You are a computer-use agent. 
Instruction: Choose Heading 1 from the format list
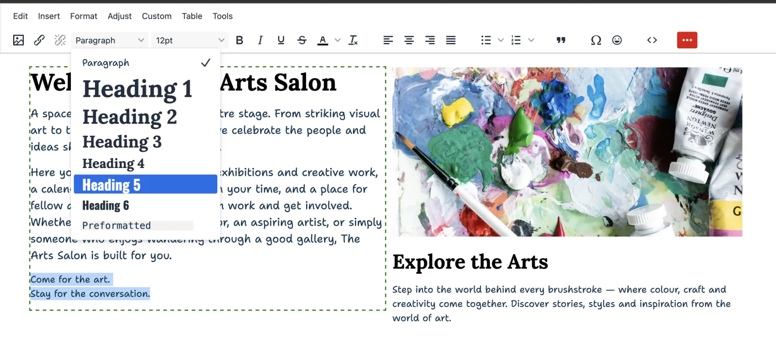(x=145, y=89)
